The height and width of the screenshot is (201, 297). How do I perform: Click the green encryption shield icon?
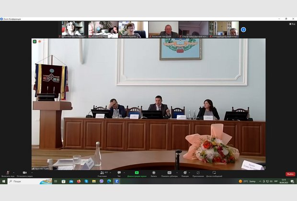pos(34,42)
